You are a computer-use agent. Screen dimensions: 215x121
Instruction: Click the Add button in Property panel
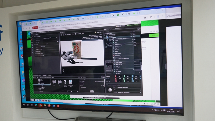coord(108,66)
